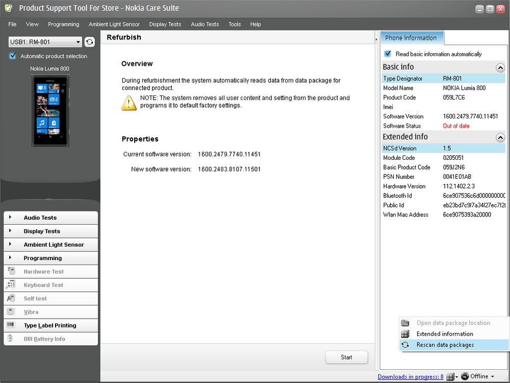Screen dimensions: 510x383
Task: Open the Tools menu
Action: coord(235,24)
